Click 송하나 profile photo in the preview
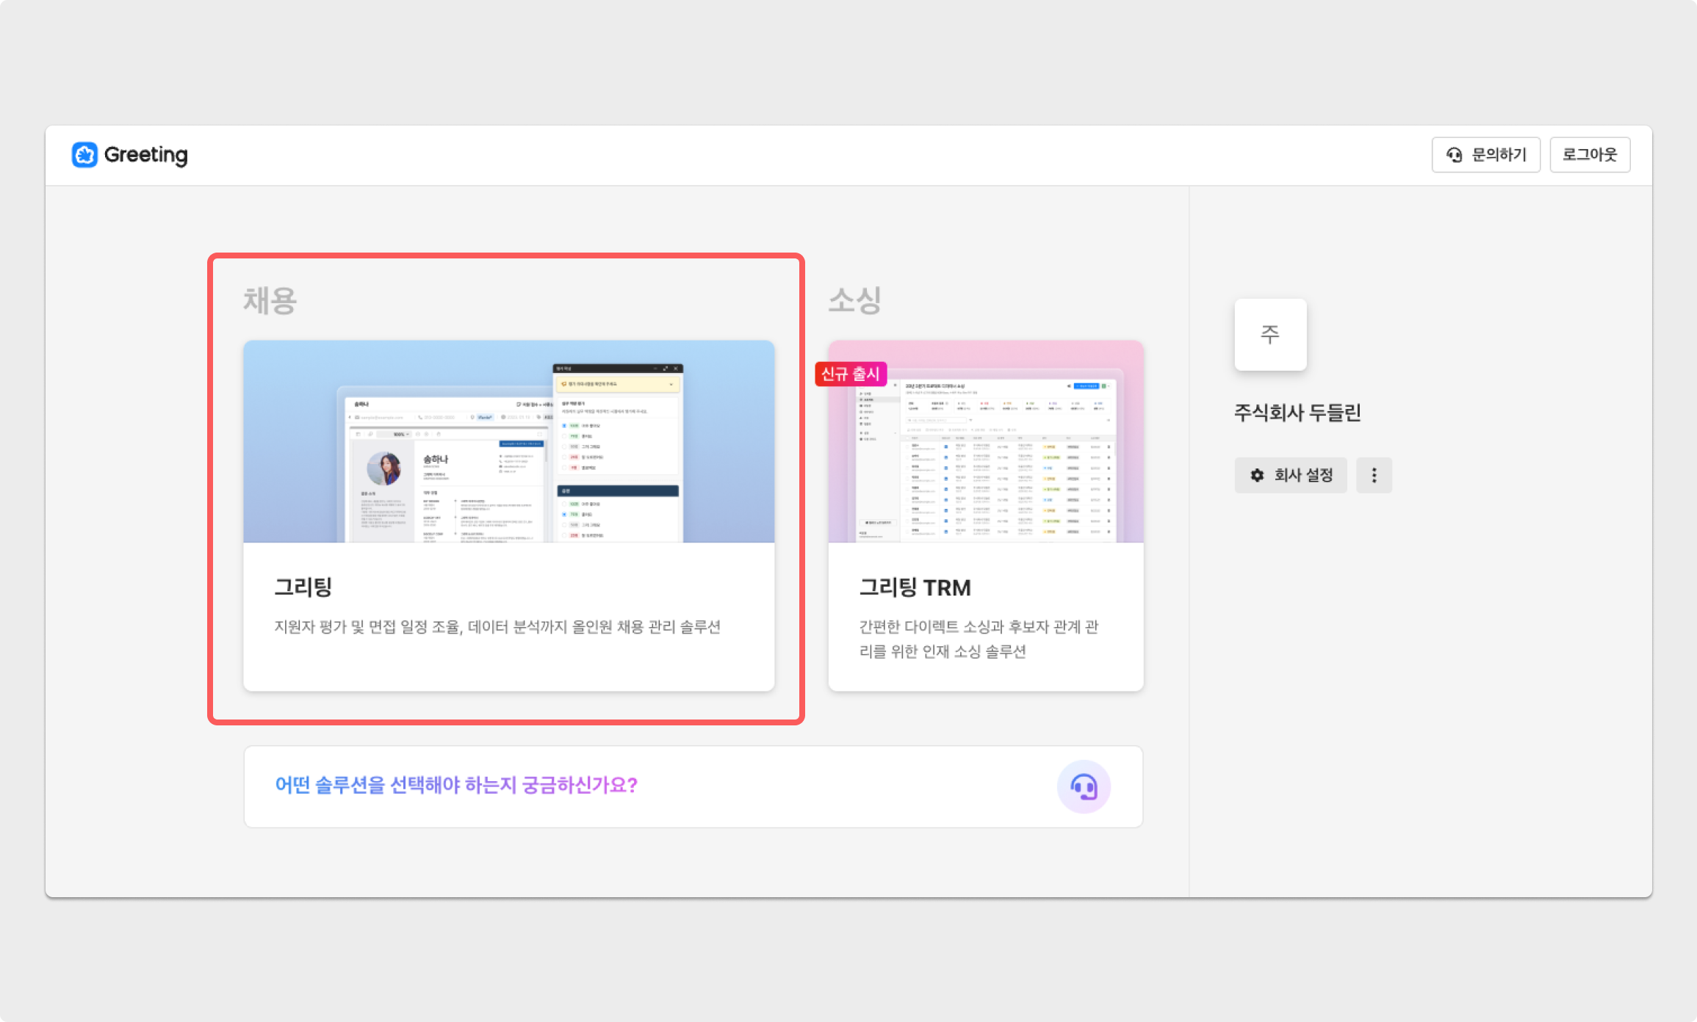Image resolution: width=1697 pixels, height=1022 pixels. (x=383, y=468)
